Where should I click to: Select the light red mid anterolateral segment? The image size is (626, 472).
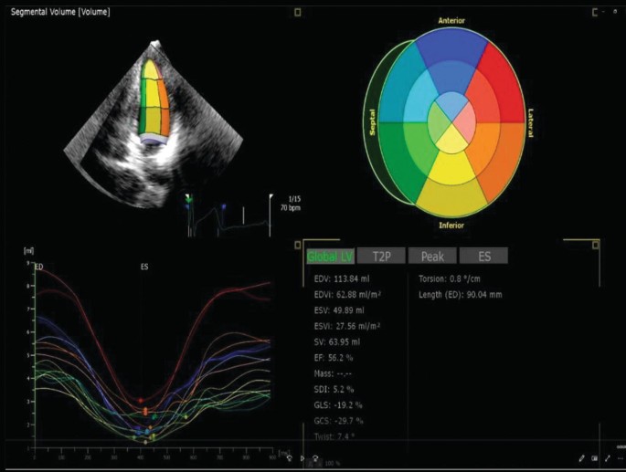tap(485, 100)
